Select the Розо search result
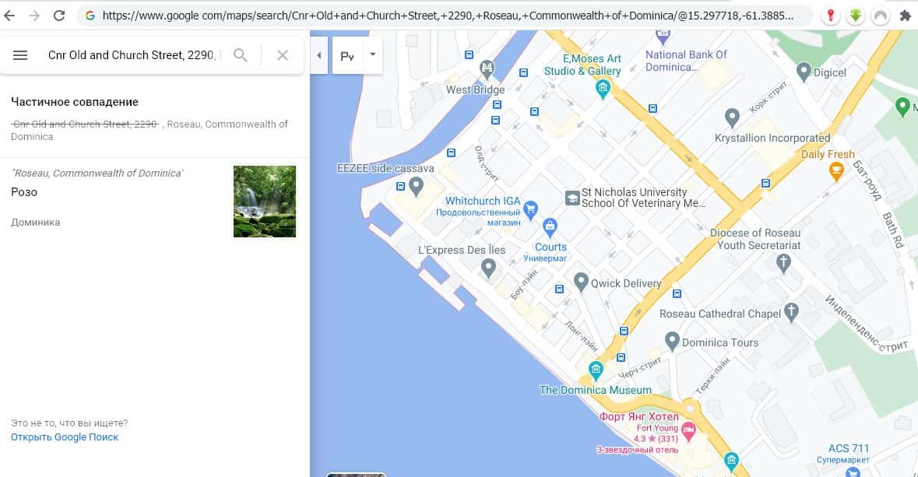The width and height of the screenshot is (918, 477). pos(24,192)
